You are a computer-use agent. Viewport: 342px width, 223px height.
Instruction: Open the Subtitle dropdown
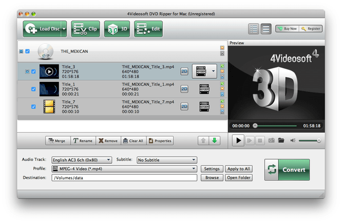point(167,160)
